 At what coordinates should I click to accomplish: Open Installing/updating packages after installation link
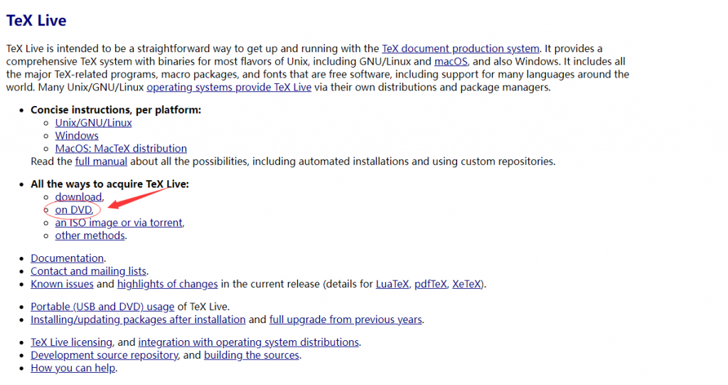138,320
